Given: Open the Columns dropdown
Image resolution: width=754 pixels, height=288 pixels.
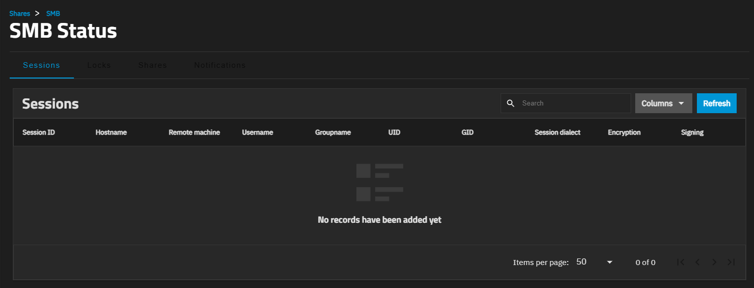Looking at the screenshot, I should [663, 103].
